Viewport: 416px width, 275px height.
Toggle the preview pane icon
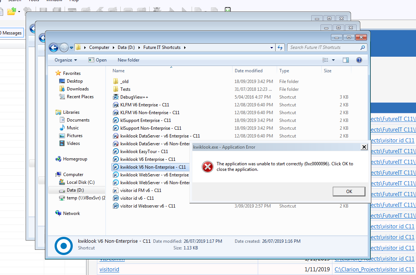(x=346, y=60)
